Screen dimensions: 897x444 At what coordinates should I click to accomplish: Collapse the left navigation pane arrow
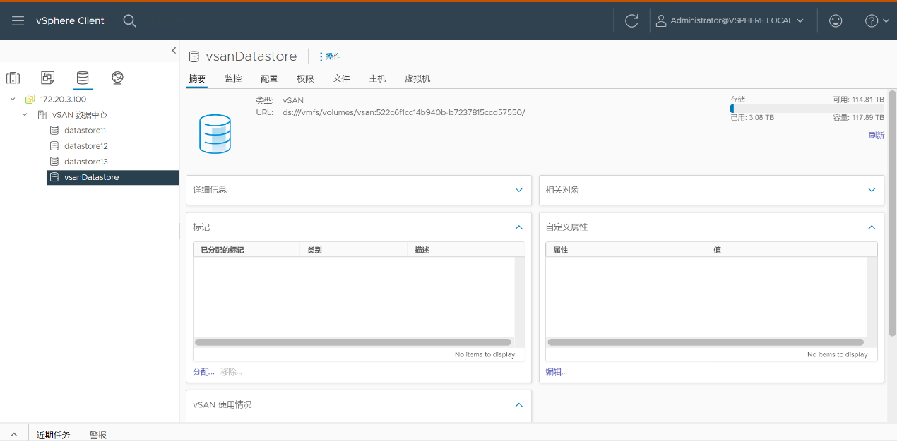pos(174,50)
